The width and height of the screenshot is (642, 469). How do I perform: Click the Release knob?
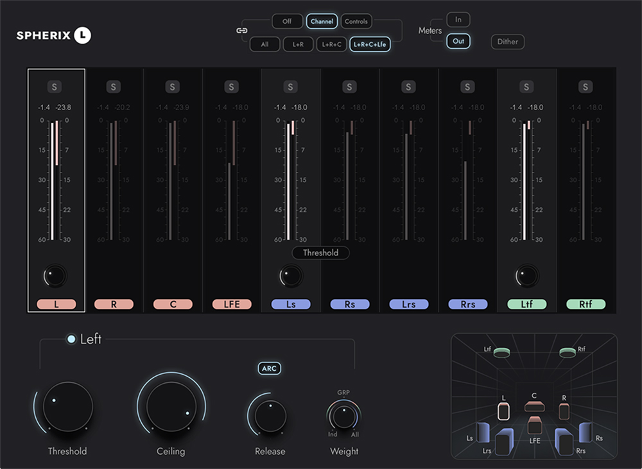(270, 416)
